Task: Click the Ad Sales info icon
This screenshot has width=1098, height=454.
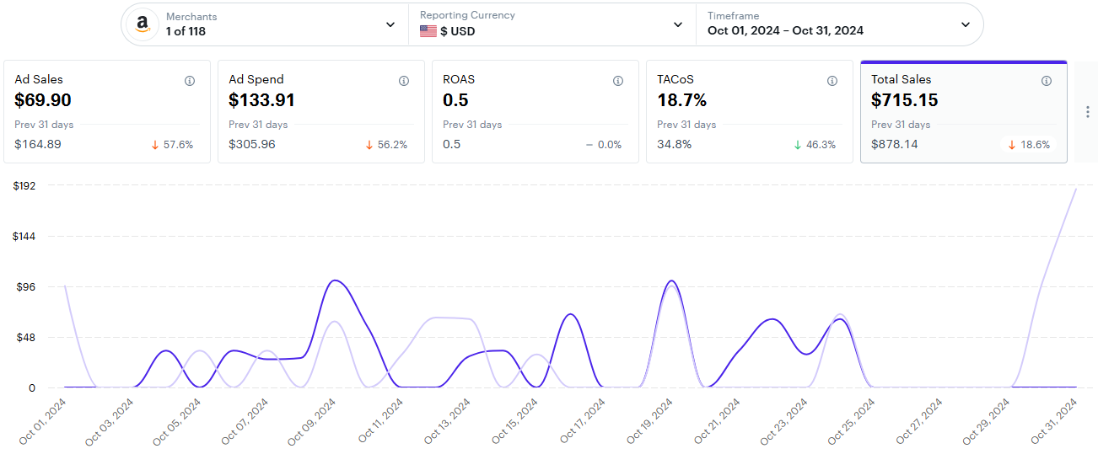Action: coord(190,81)
